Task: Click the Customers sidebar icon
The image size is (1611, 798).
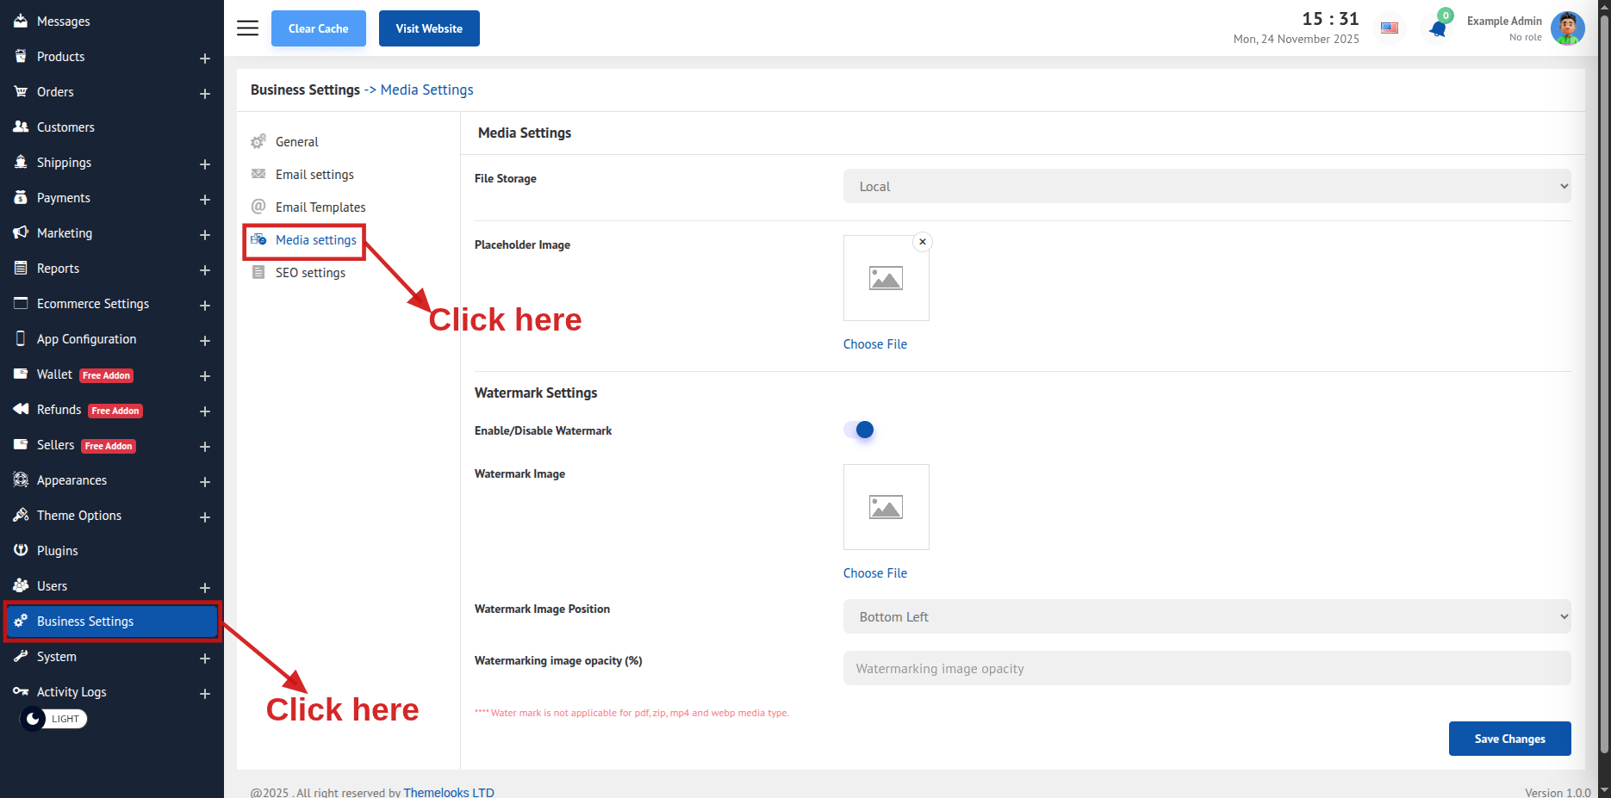Action: pos(21,127)
